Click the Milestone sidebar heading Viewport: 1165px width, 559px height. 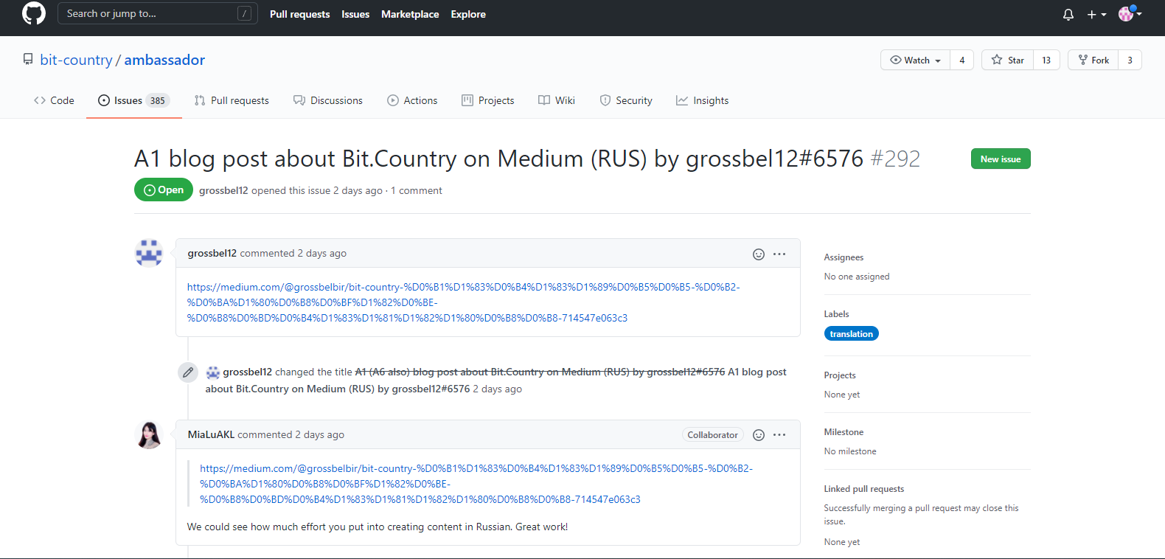[x=844, y=432]
